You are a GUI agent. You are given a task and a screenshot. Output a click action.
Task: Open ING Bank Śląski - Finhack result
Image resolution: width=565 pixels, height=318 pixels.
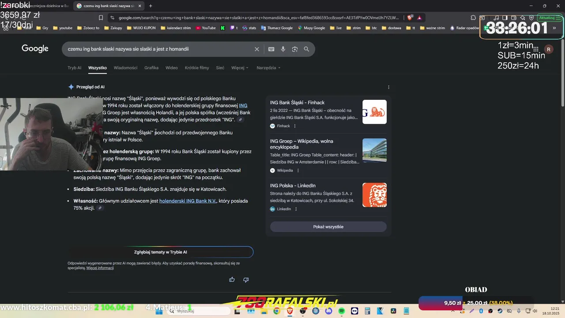[297, 102]
